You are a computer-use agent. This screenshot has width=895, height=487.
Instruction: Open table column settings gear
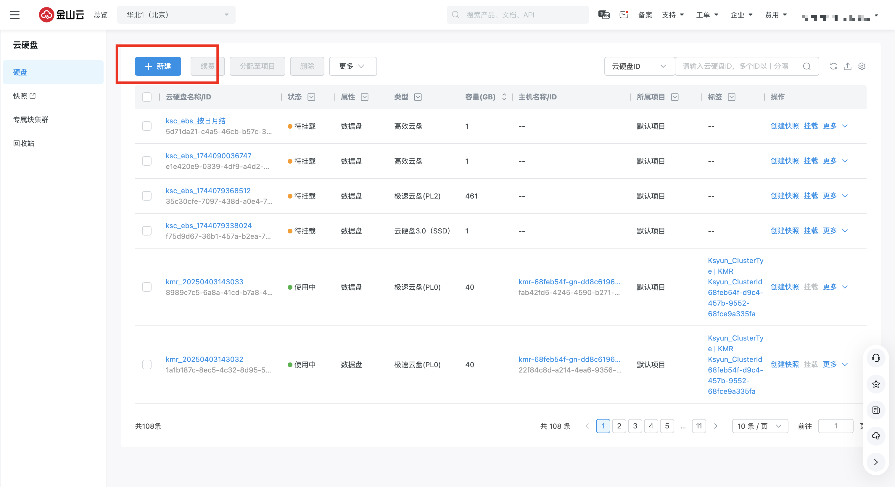click(x=862, y=66)
